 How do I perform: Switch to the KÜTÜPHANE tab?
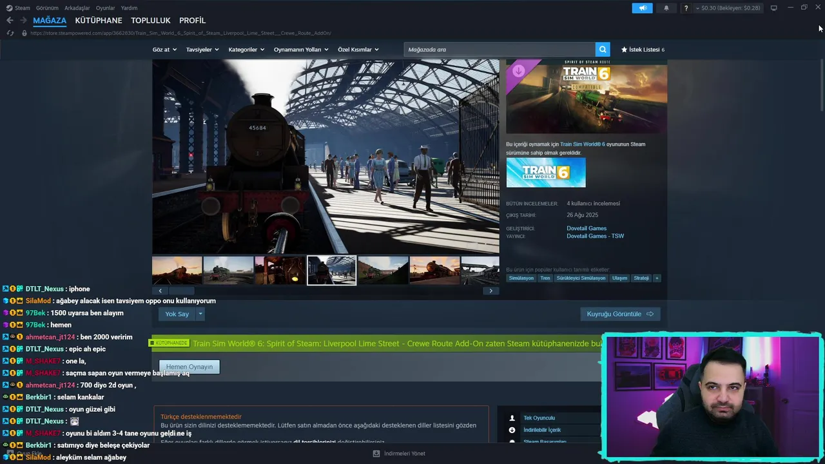click(99, 21)
